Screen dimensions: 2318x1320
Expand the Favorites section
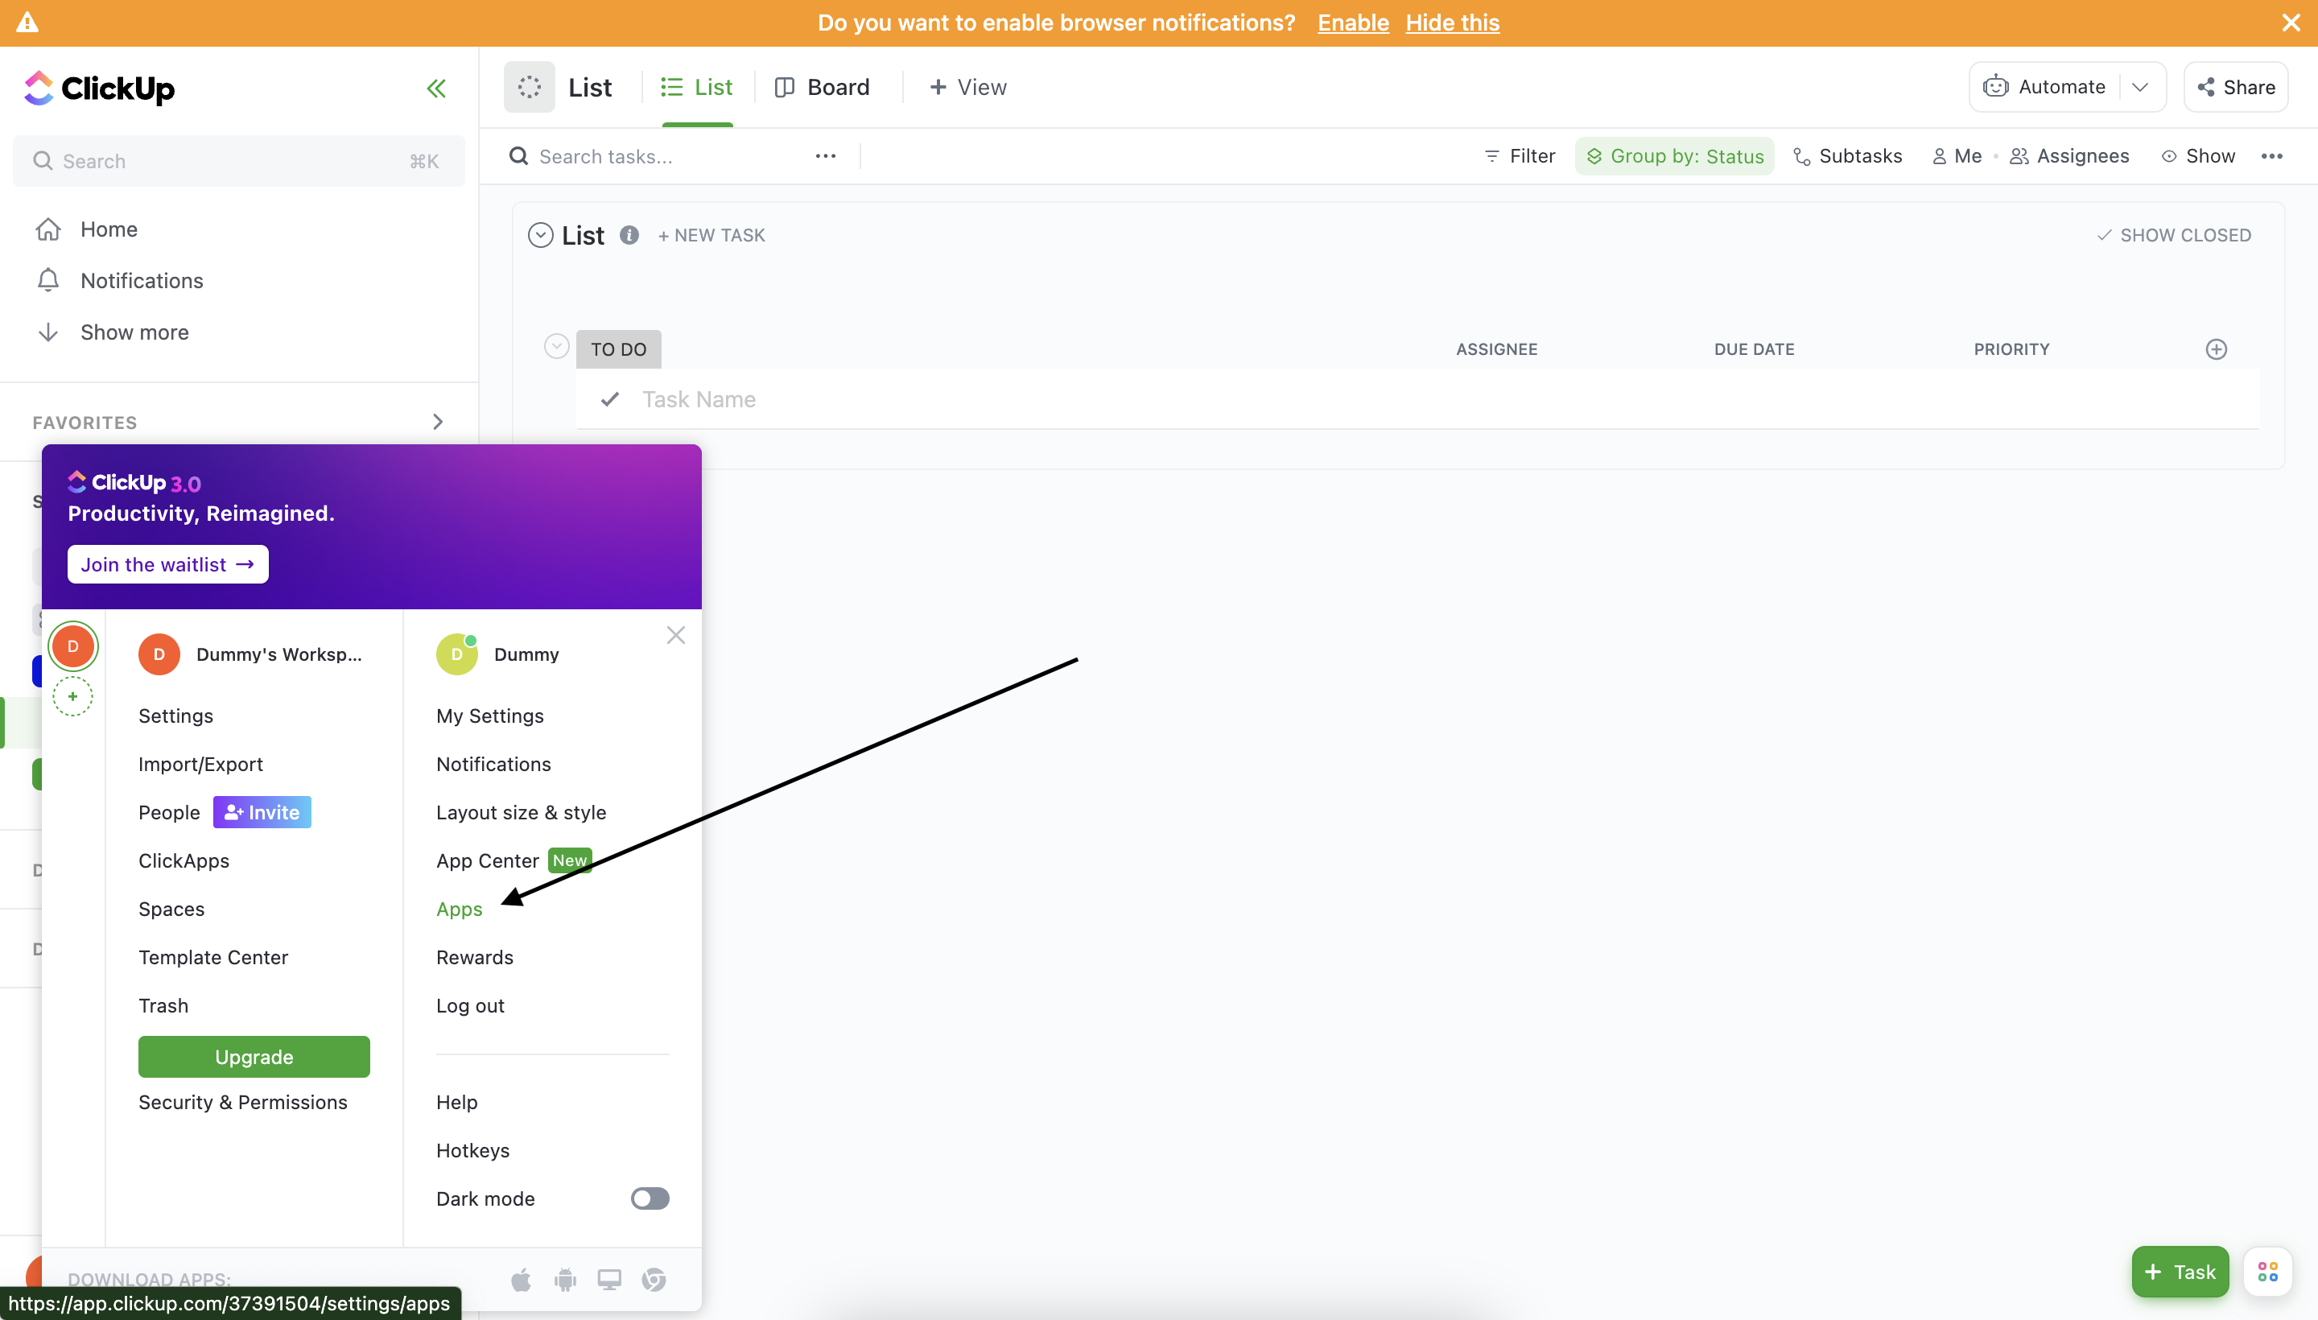point(438,422)
